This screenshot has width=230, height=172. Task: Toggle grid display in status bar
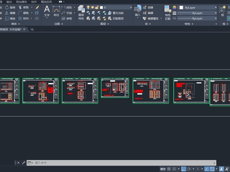pos(169,169)
